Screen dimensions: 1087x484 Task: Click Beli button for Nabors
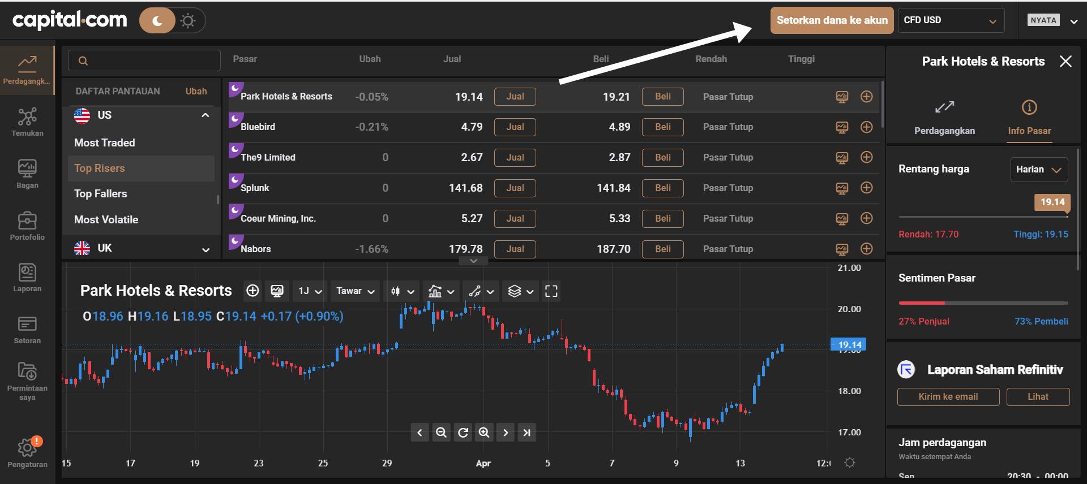662,249
